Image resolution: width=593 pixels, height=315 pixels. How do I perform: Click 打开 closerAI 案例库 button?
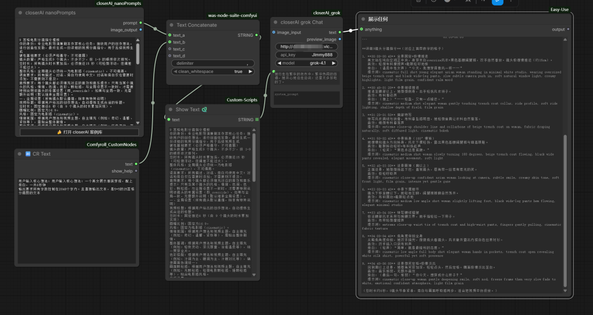tap(78, 132)
